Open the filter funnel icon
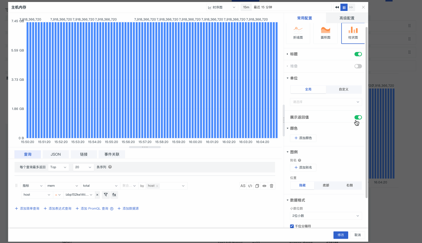 pyautogui.click(x=106, y=195)
